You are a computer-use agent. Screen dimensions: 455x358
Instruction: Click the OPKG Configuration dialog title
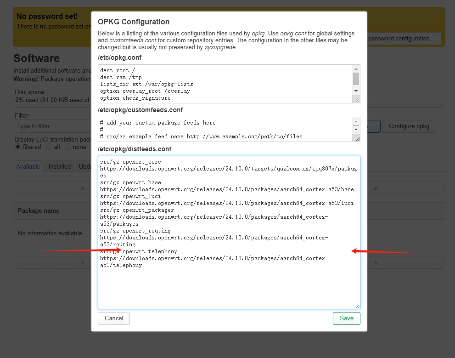[x=134, y=22]
